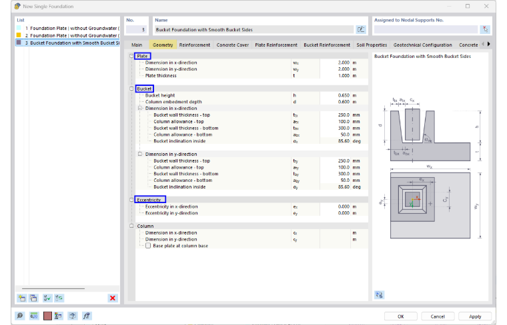This screenshot has width=507, height=325.
Task: Click the Apply button
Action: tap(475, 316)
